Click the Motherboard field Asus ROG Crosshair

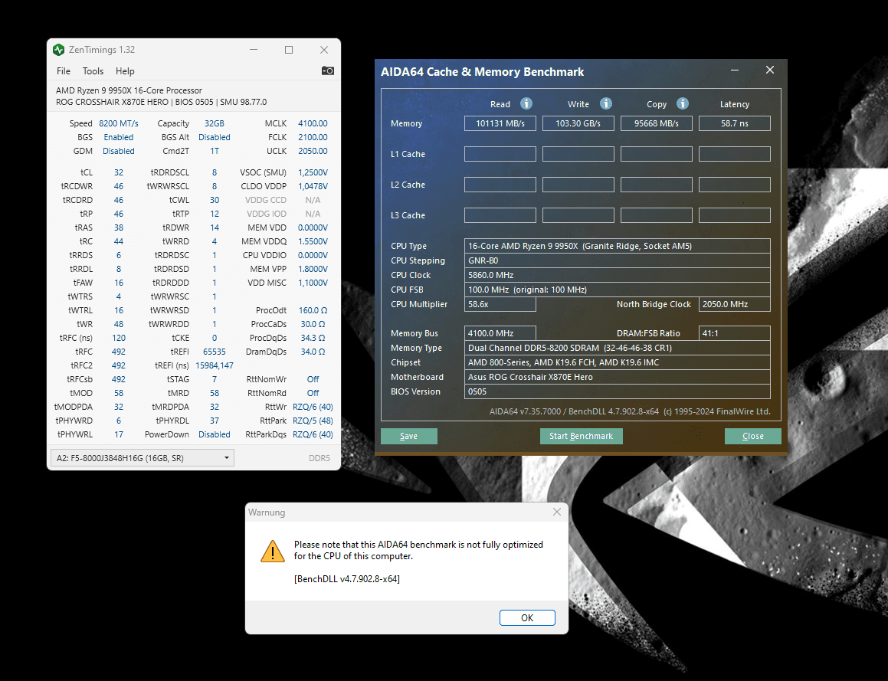pos(618,377)
